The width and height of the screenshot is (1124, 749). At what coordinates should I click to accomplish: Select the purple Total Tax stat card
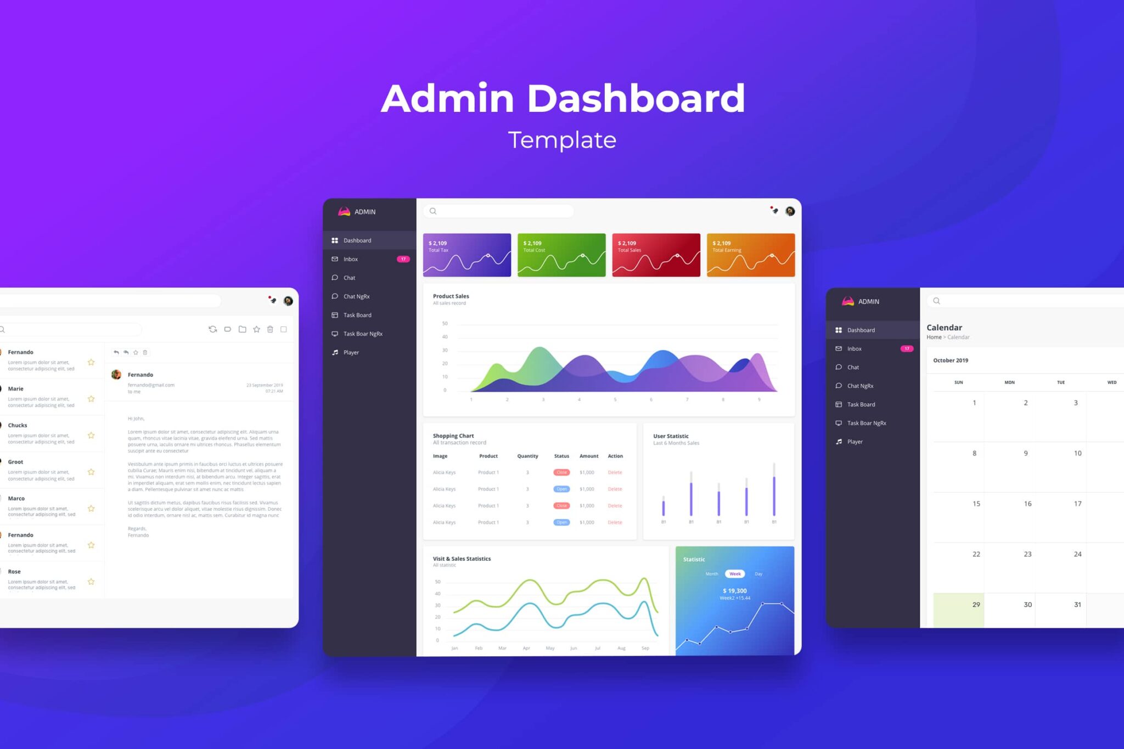point(467,256)
